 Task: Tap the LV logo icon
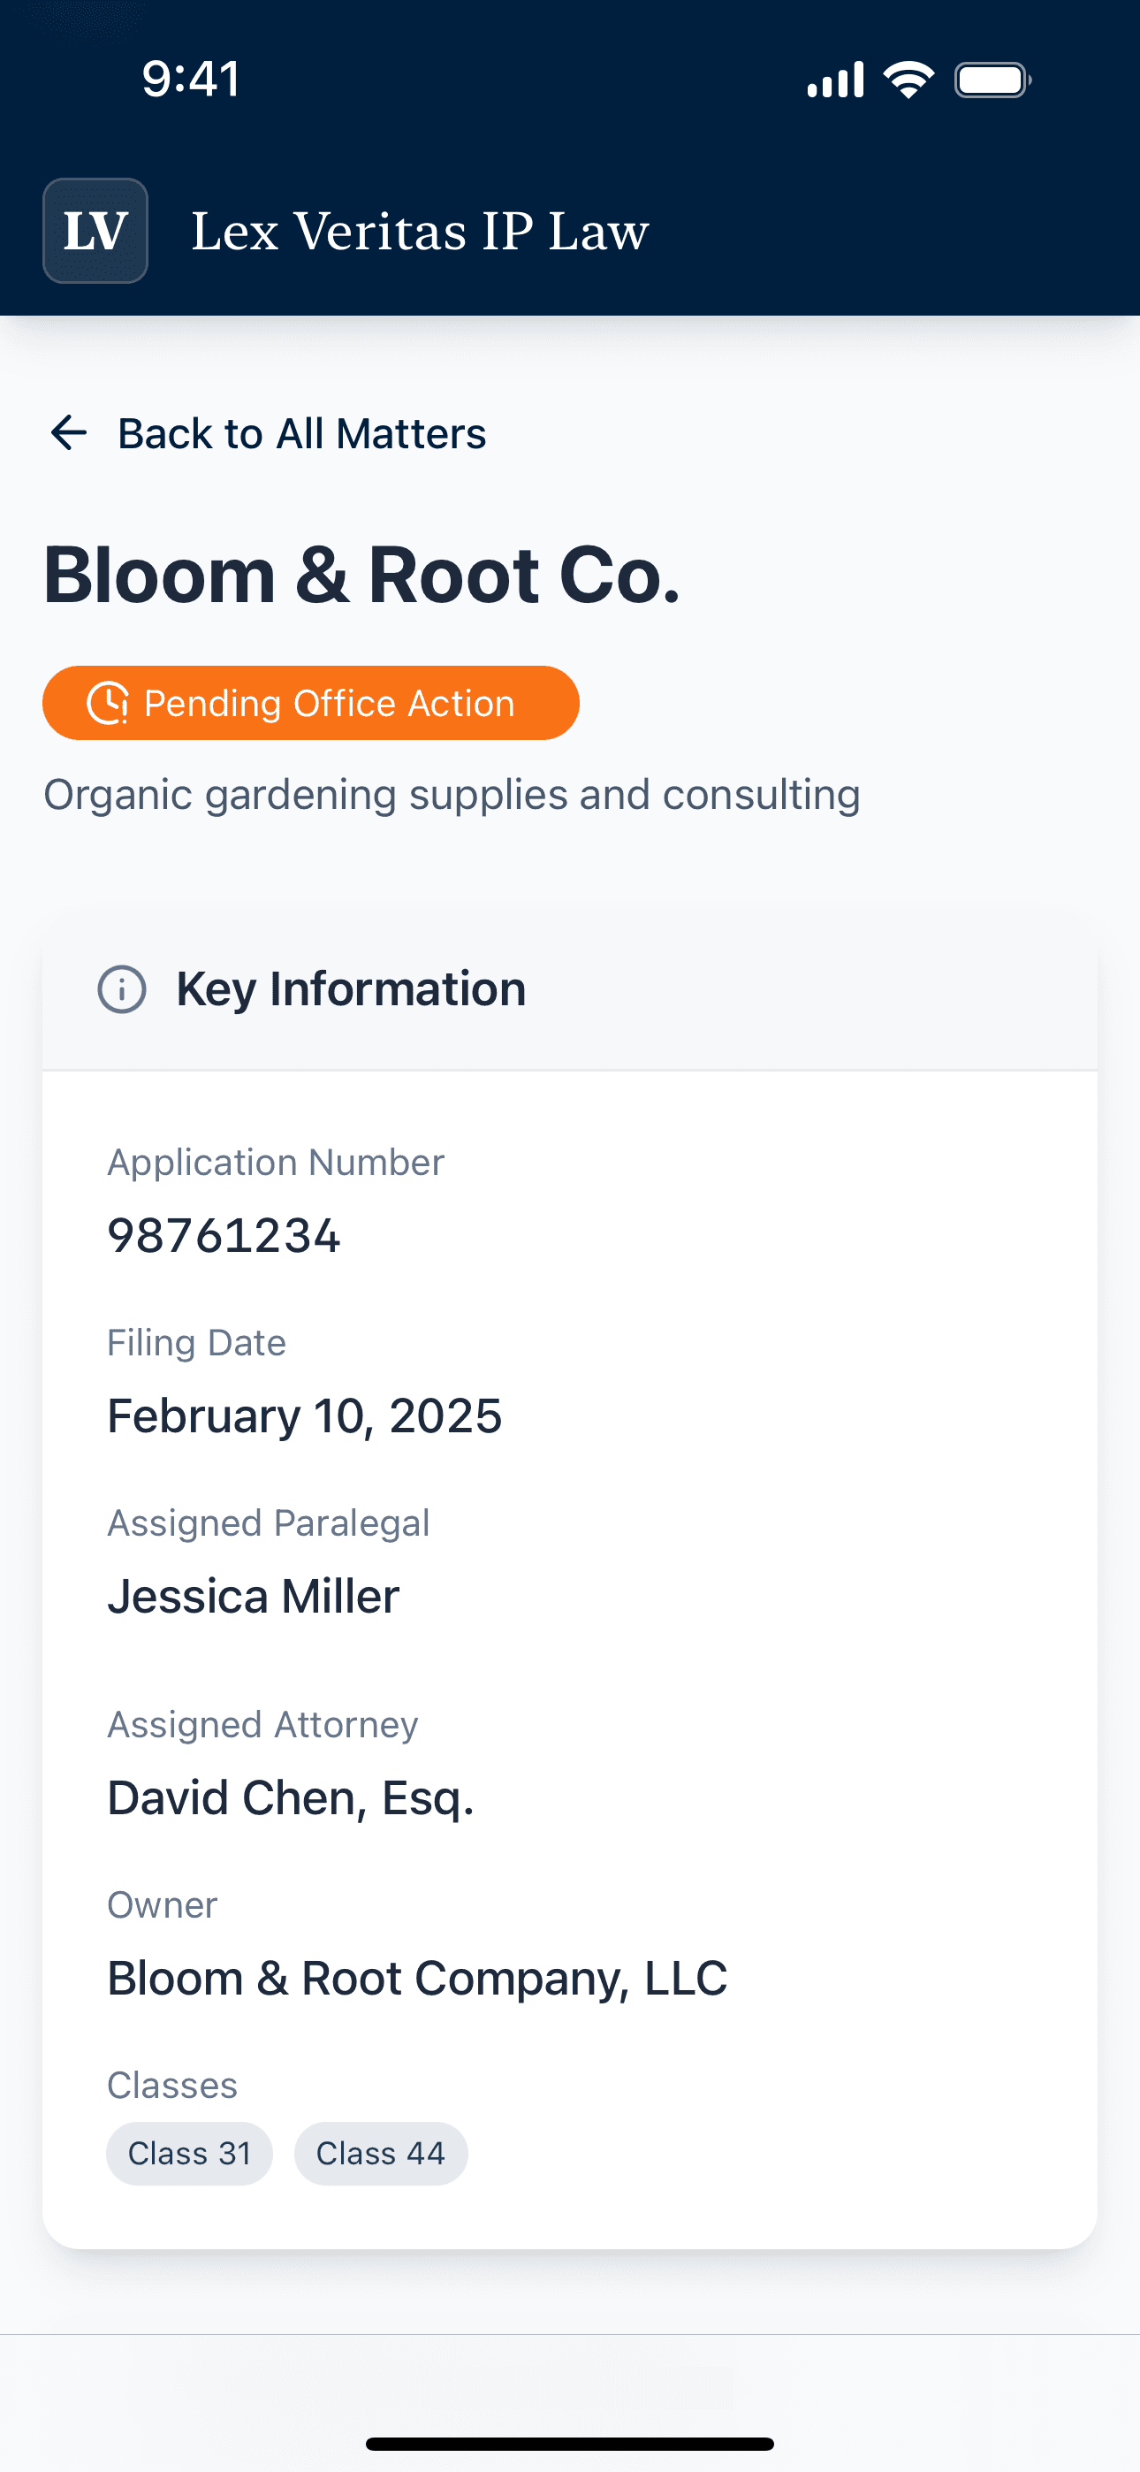tap(95, 230)
